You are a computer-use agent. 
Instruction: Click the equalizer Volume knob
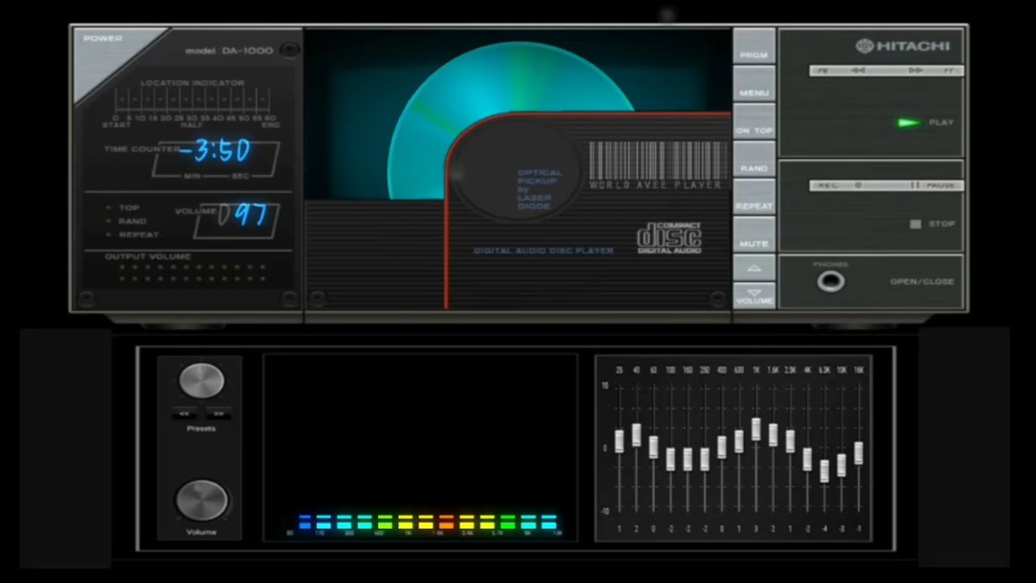202,500
